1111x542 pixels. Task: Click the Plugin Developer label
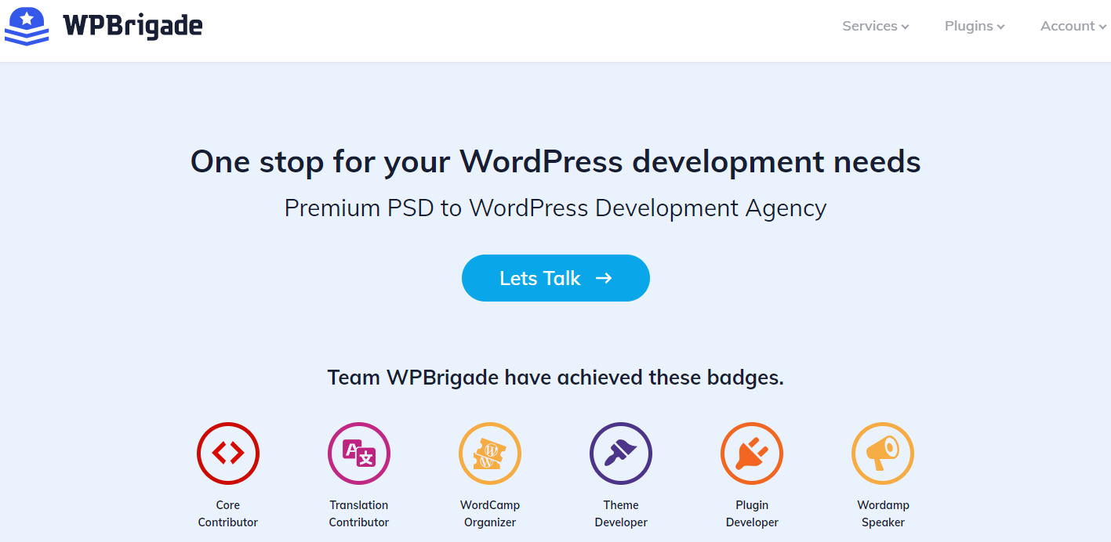click(752, 514)
